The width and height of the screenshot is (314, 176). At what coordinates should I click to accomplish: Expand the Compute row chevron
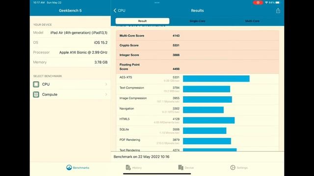[x=106, y=94]
